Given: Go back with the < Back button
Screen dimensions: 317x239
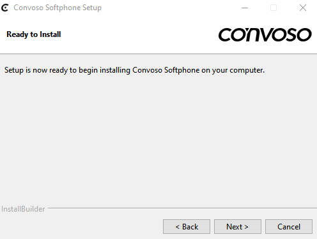Looking at the screenshot, I should (x=187, y=227).
